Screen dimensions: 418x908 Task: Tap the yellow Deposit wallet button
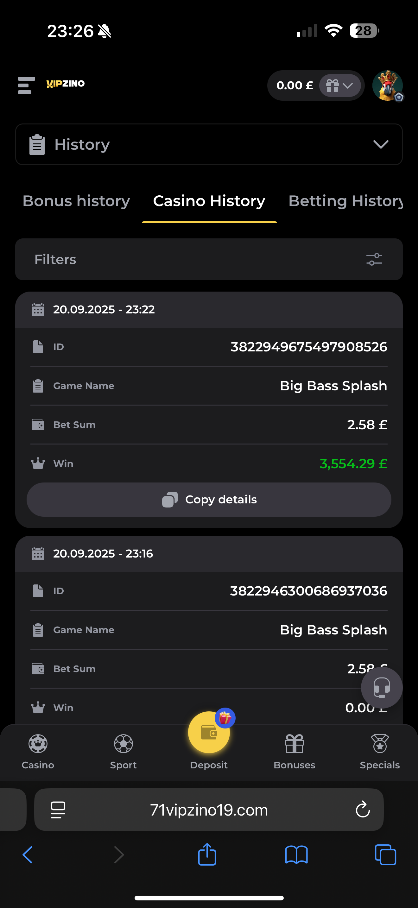click(x=209, y=733)
